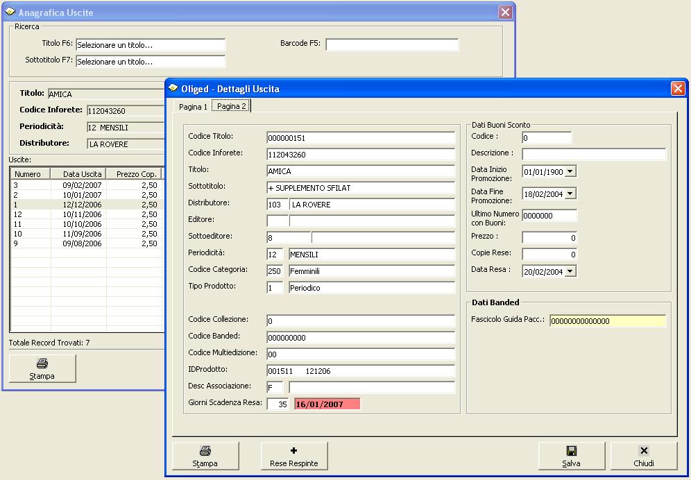691x480 pixels.
Task: Click the Distributore name field LA ROVERE in Dettagli
Action: click(372, 205)
